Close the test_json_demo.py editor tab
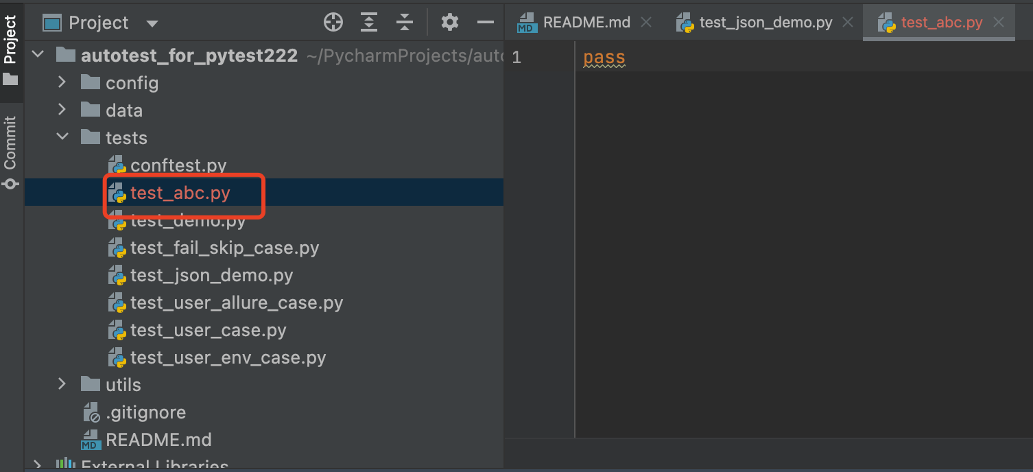Screen dimensions: 1033x472 pyautogui.click(x=848, y=23)
